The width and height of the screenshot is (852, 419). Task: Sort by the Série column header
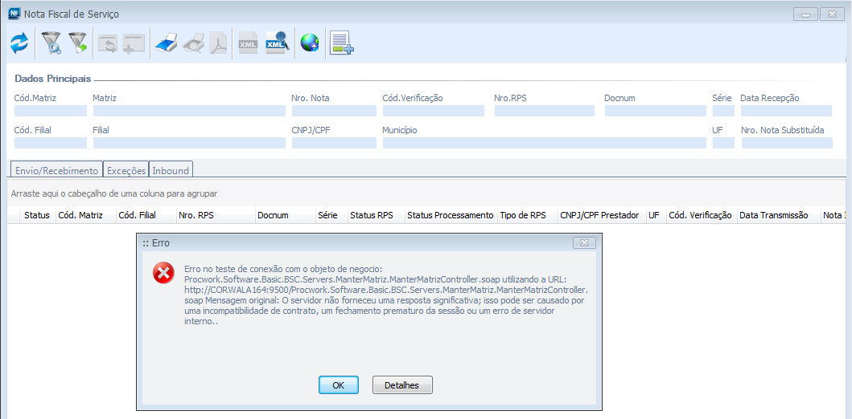pos(331,215)
